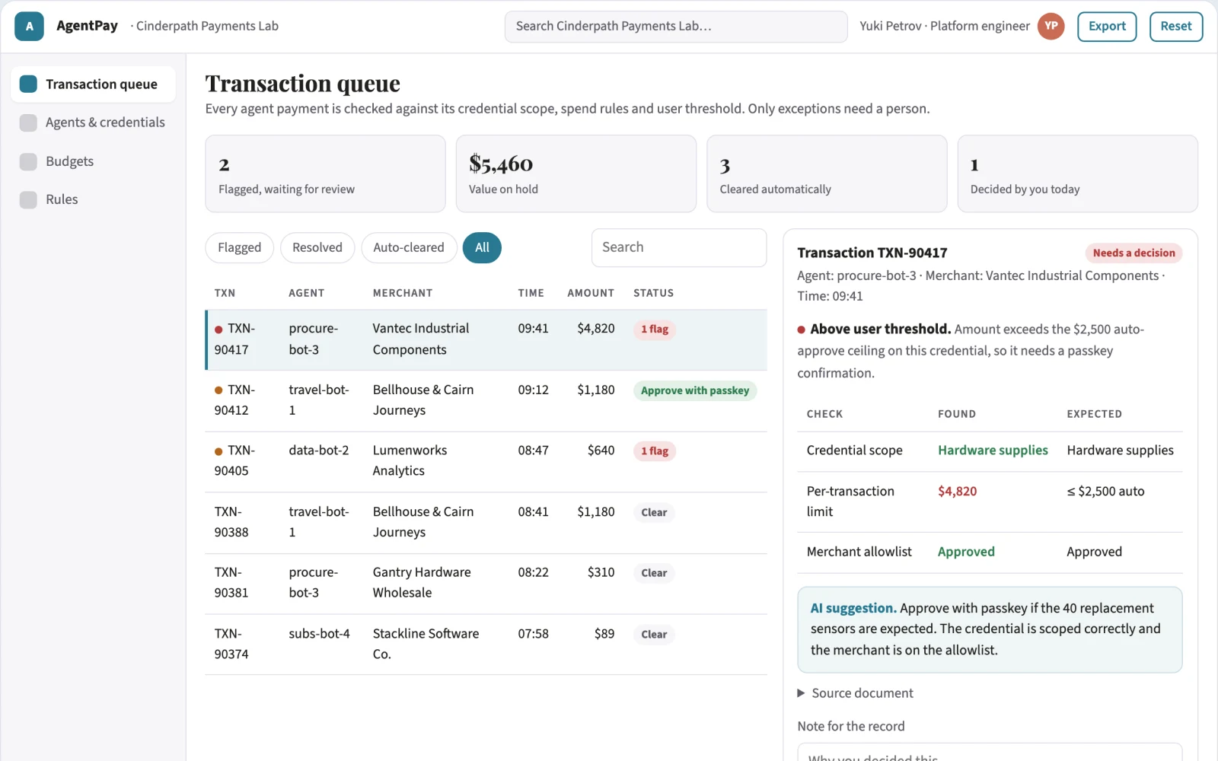Click the $4,820 found value in checks

pos(958,492)
